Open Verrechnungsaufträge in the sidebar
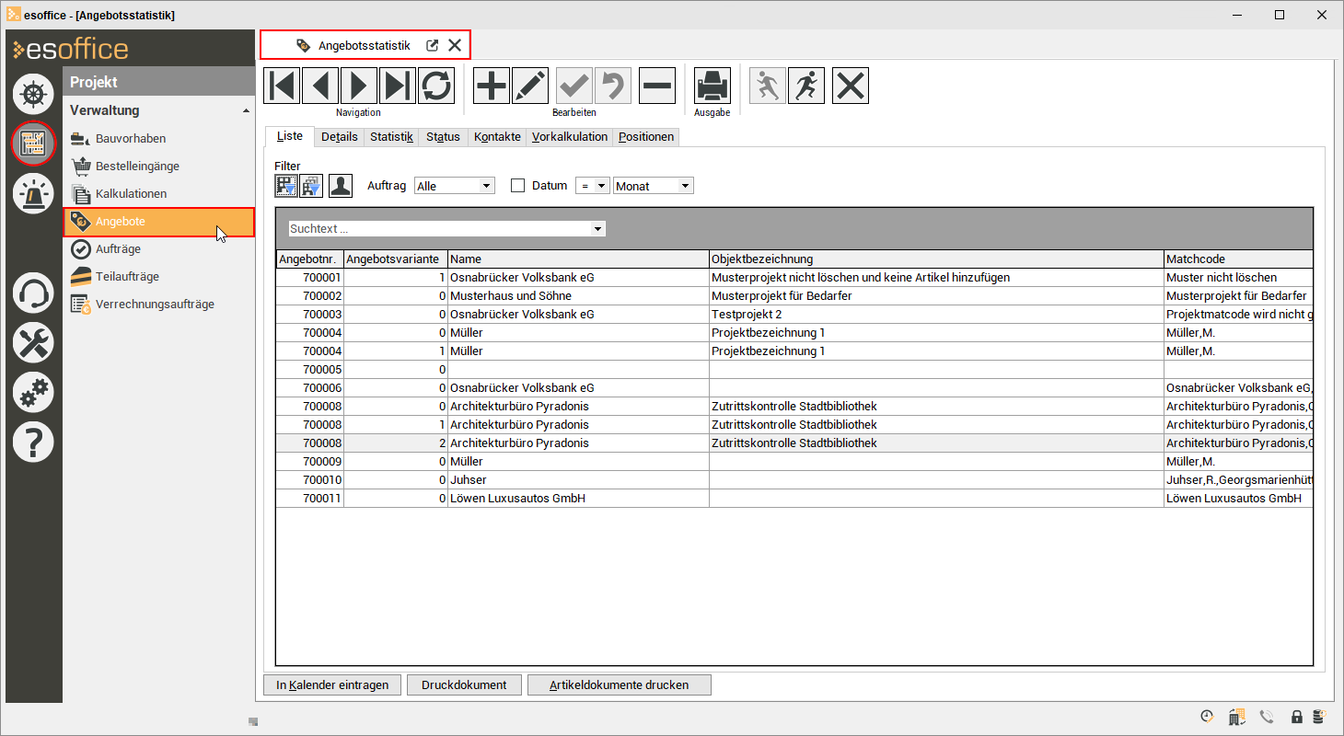Screen dimensions: 1344x736 click(x=155, y=305)
